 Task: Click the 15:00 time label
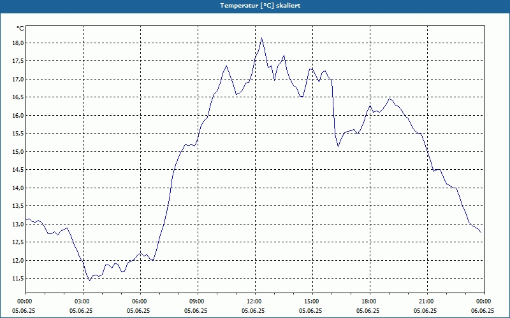tap(312, 301)
